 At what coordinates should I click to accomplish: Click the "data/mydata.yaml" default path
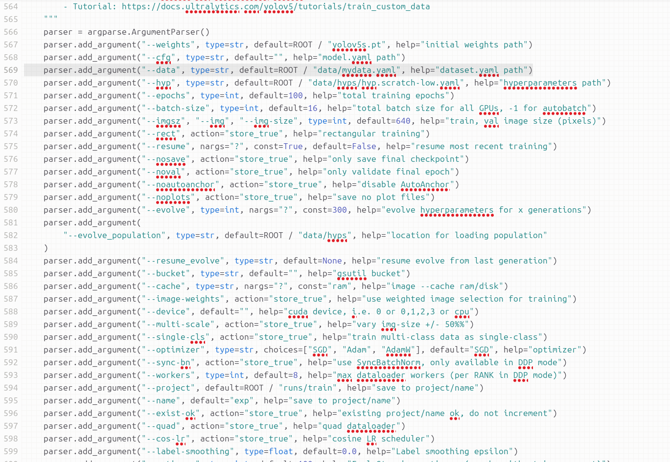coord(357,70)
